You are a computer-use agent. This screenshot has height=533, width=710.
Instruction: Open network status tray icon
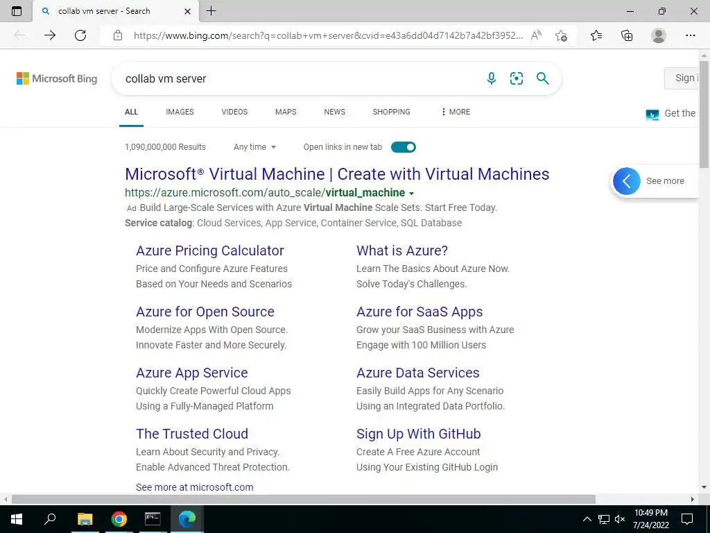604,519
